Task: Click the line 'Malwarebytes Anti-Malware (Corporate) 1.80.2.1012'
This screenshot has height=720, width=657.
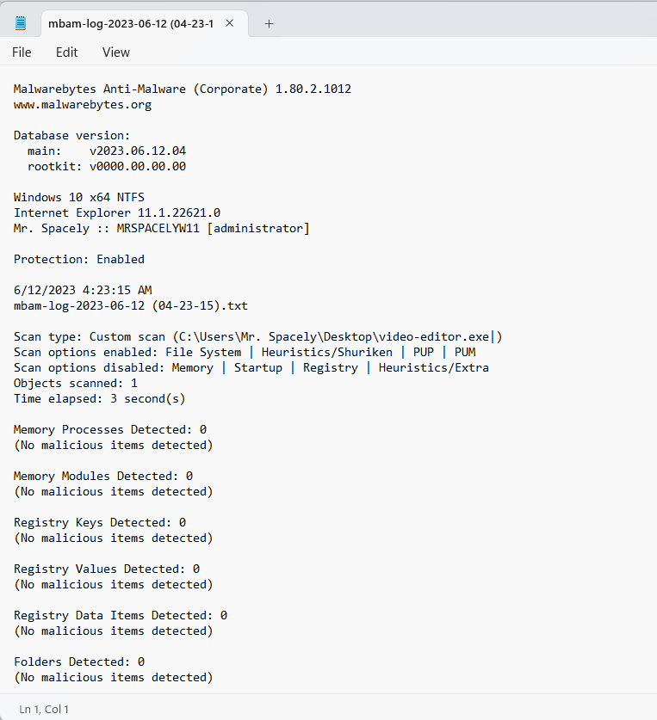Action: pos(183,89)
